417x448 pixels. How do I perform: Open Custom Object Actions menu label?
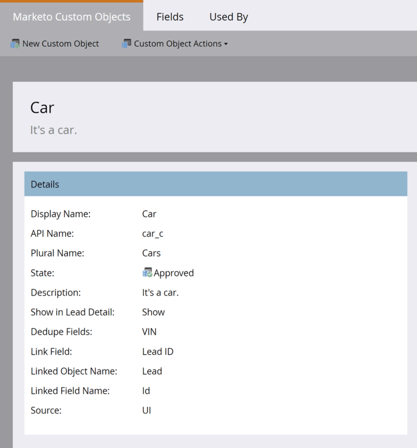tap(178, 44)
